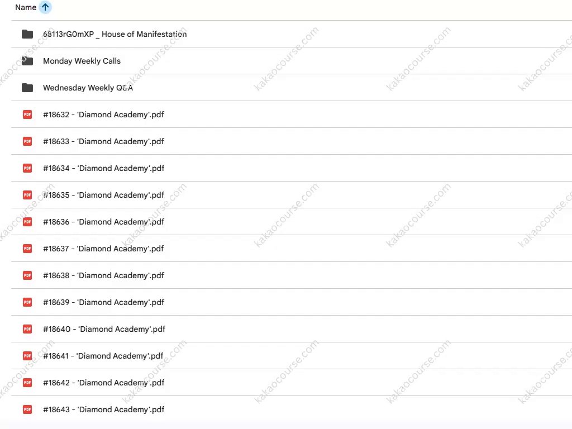The height and width of the screenshot is (429, 572).
Task: Select #18636 - 'Diamond Academy'.pdf file name
Action: (x=103, y=222)
